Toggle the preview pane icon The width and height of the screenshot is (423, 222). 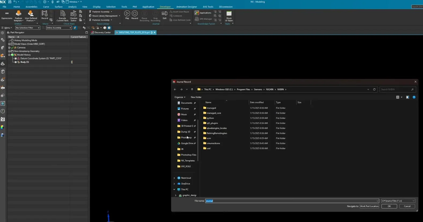tap(407, 97)
